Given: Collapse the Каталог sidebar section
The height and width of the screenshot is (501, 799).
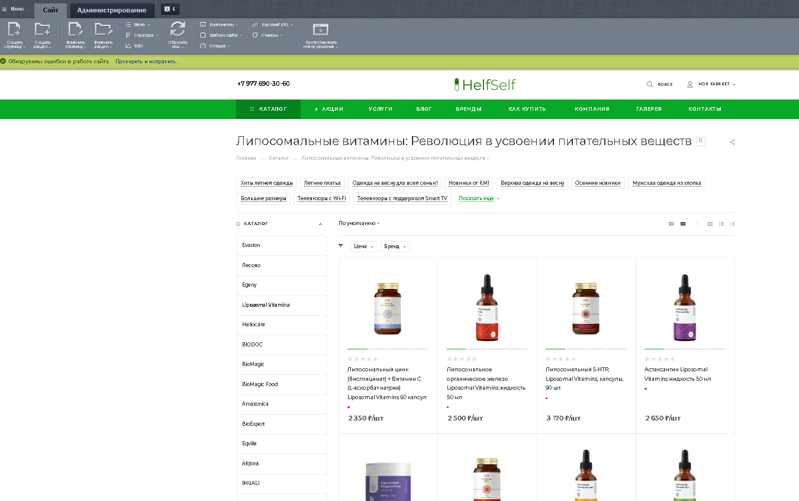Looking at the screenshot, I should point(320,224).
